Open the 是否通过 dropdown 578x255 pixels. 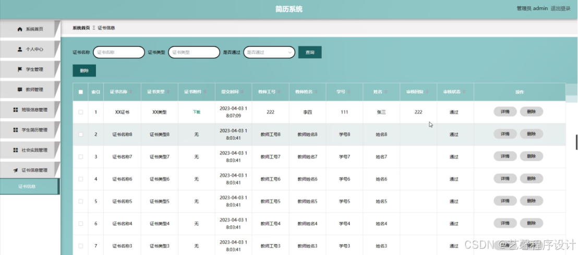click(269, 52)
